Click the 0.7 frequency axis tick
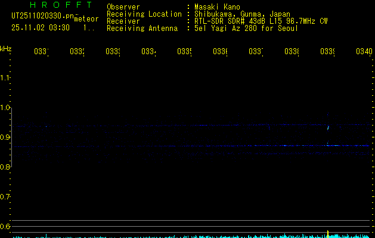The image size is (375, 238). (6, 196)
